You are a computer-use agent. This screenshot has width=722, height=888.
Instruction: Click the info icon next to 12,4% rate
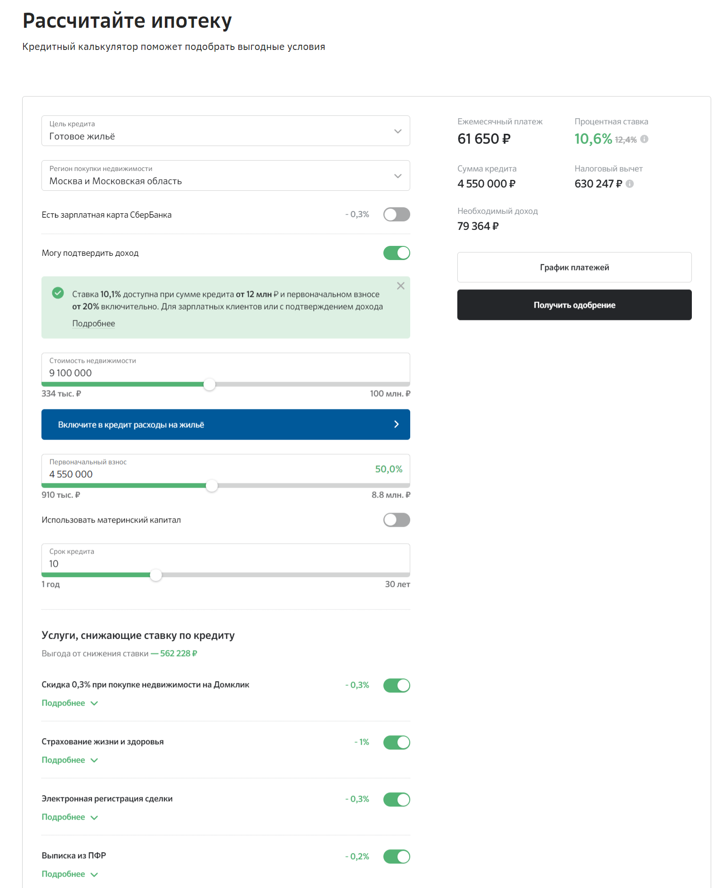pyautogui.click(x=644, y=139)
